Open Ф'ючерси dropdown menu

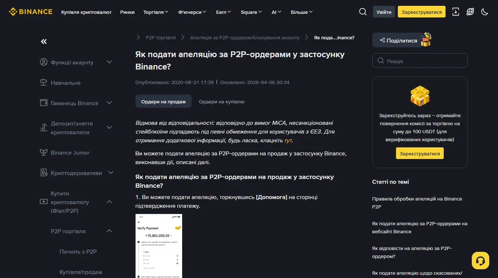pyautogui.click(x=193, y=12)
